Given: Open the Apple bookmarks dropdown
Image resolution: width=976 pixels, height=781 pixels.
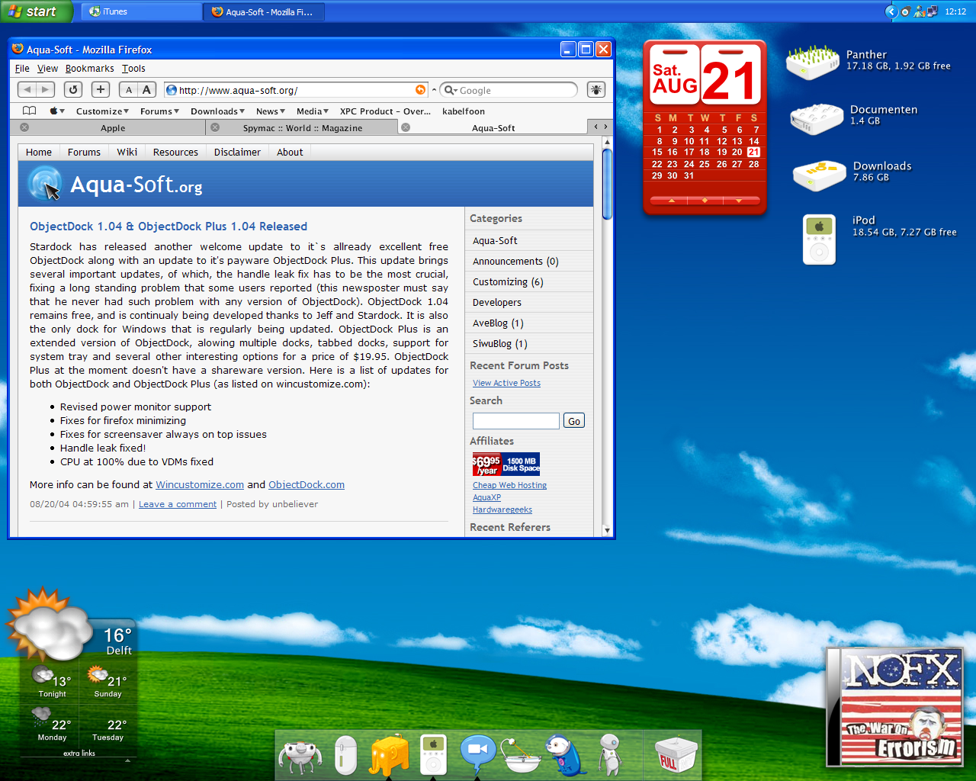Looking at the screenshot, I should point(57,111).
